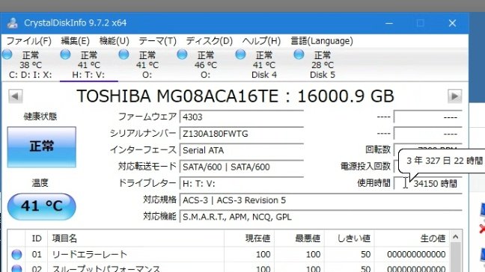Click the 回転数 label
Image resolution: width=485 pixels, height=272 pixels.
tap(378, 149)
